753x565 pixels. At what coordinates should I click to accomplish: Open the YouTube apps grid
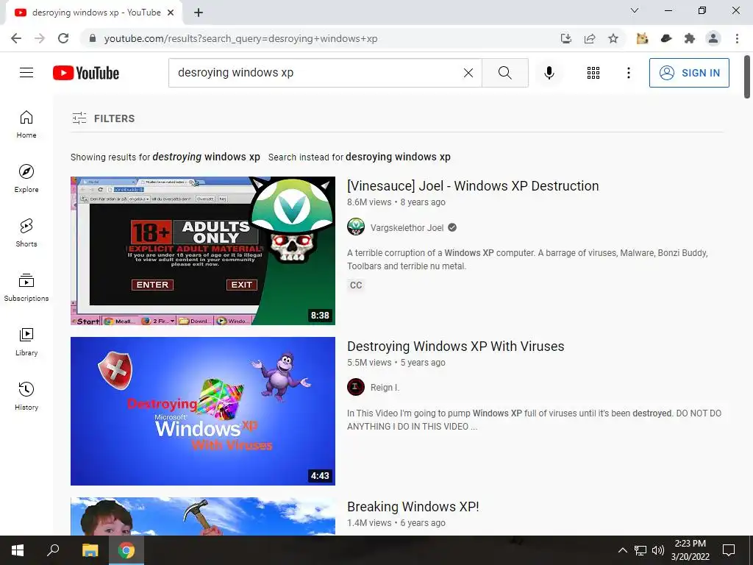pyautogui.click(x=593, y=73)
